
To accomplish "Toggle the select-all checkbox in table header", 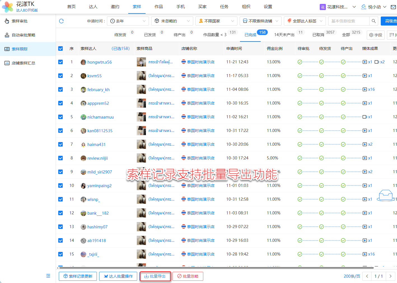I will (60, 48).
